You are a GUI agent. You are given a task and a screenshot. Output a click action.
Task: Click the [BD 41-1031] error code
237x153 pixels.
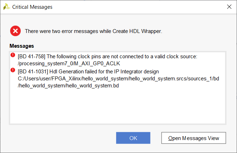pos(33,72)
